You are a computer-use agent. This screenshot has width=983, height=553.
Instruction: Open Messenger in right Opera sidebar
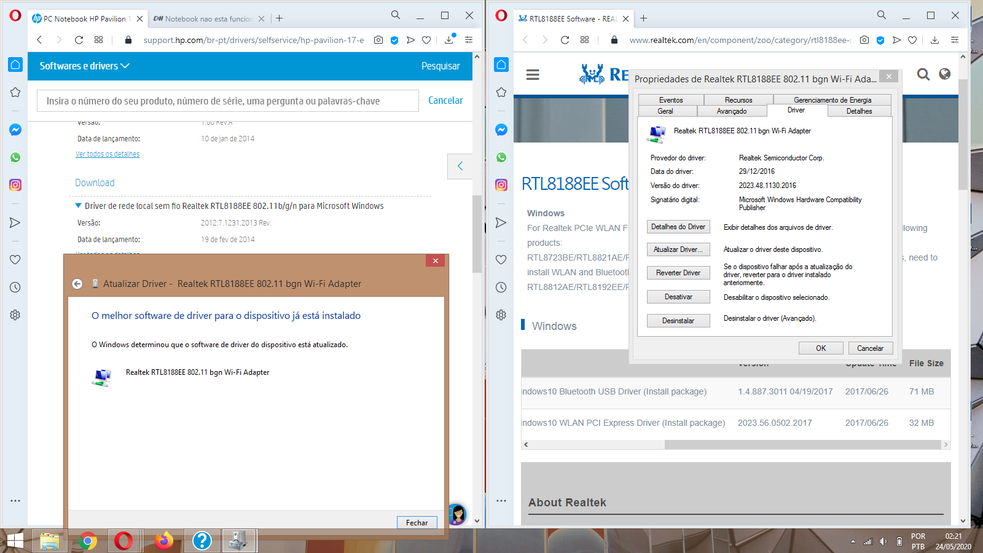coord(501,130)
